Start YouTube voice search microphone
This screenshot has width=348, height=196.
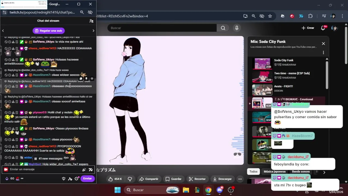tap(237, 28)
